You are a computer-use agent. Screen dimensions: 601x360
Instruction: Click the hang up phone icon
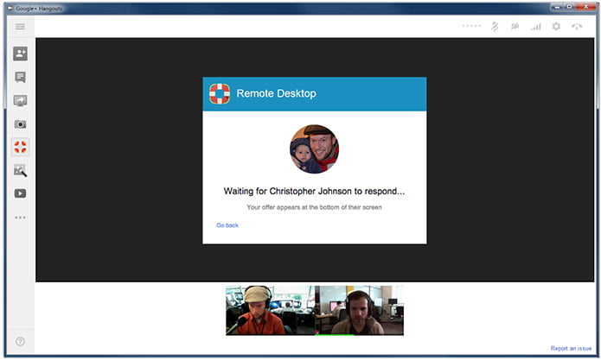pyautogui.click(x=577, y=27)
